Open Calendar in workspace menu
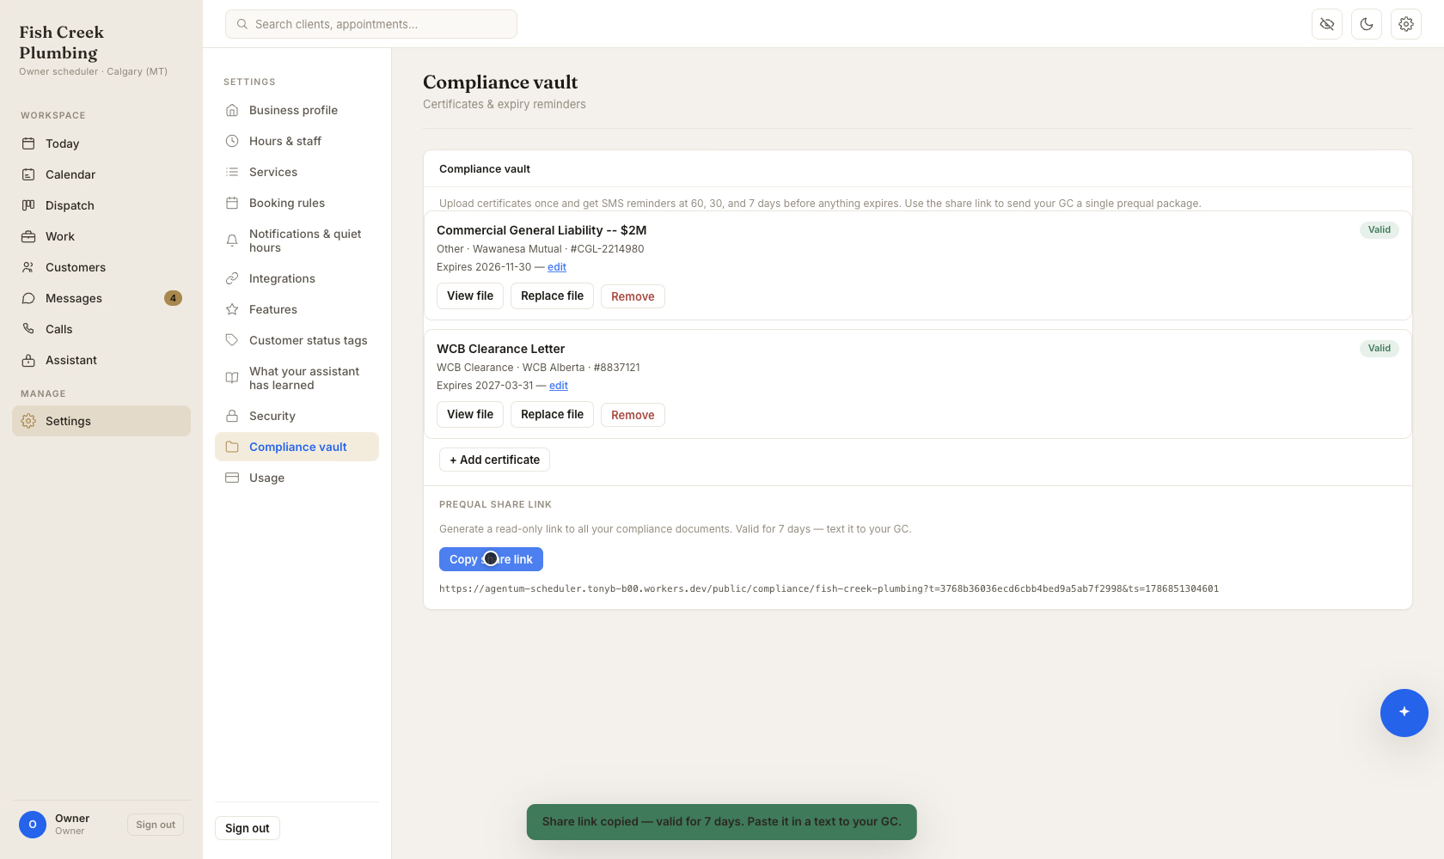Screen dimensions: 1444x859 (101, 174)
